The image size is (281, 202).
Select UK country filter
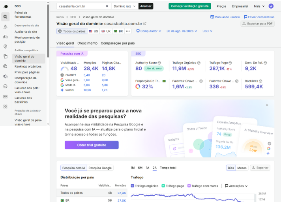coord(106,31)
